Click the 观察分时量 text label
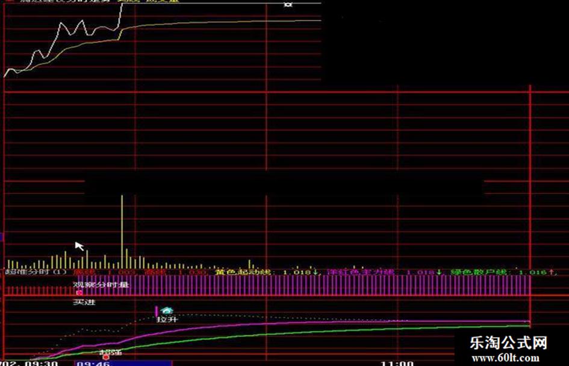Viewport: 569px width, 366px height. click(x=101, y=284)
